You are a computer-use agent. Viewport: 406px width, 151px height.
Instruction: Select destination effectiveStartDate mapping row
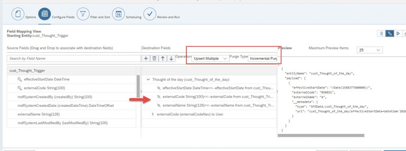(209, 88)
